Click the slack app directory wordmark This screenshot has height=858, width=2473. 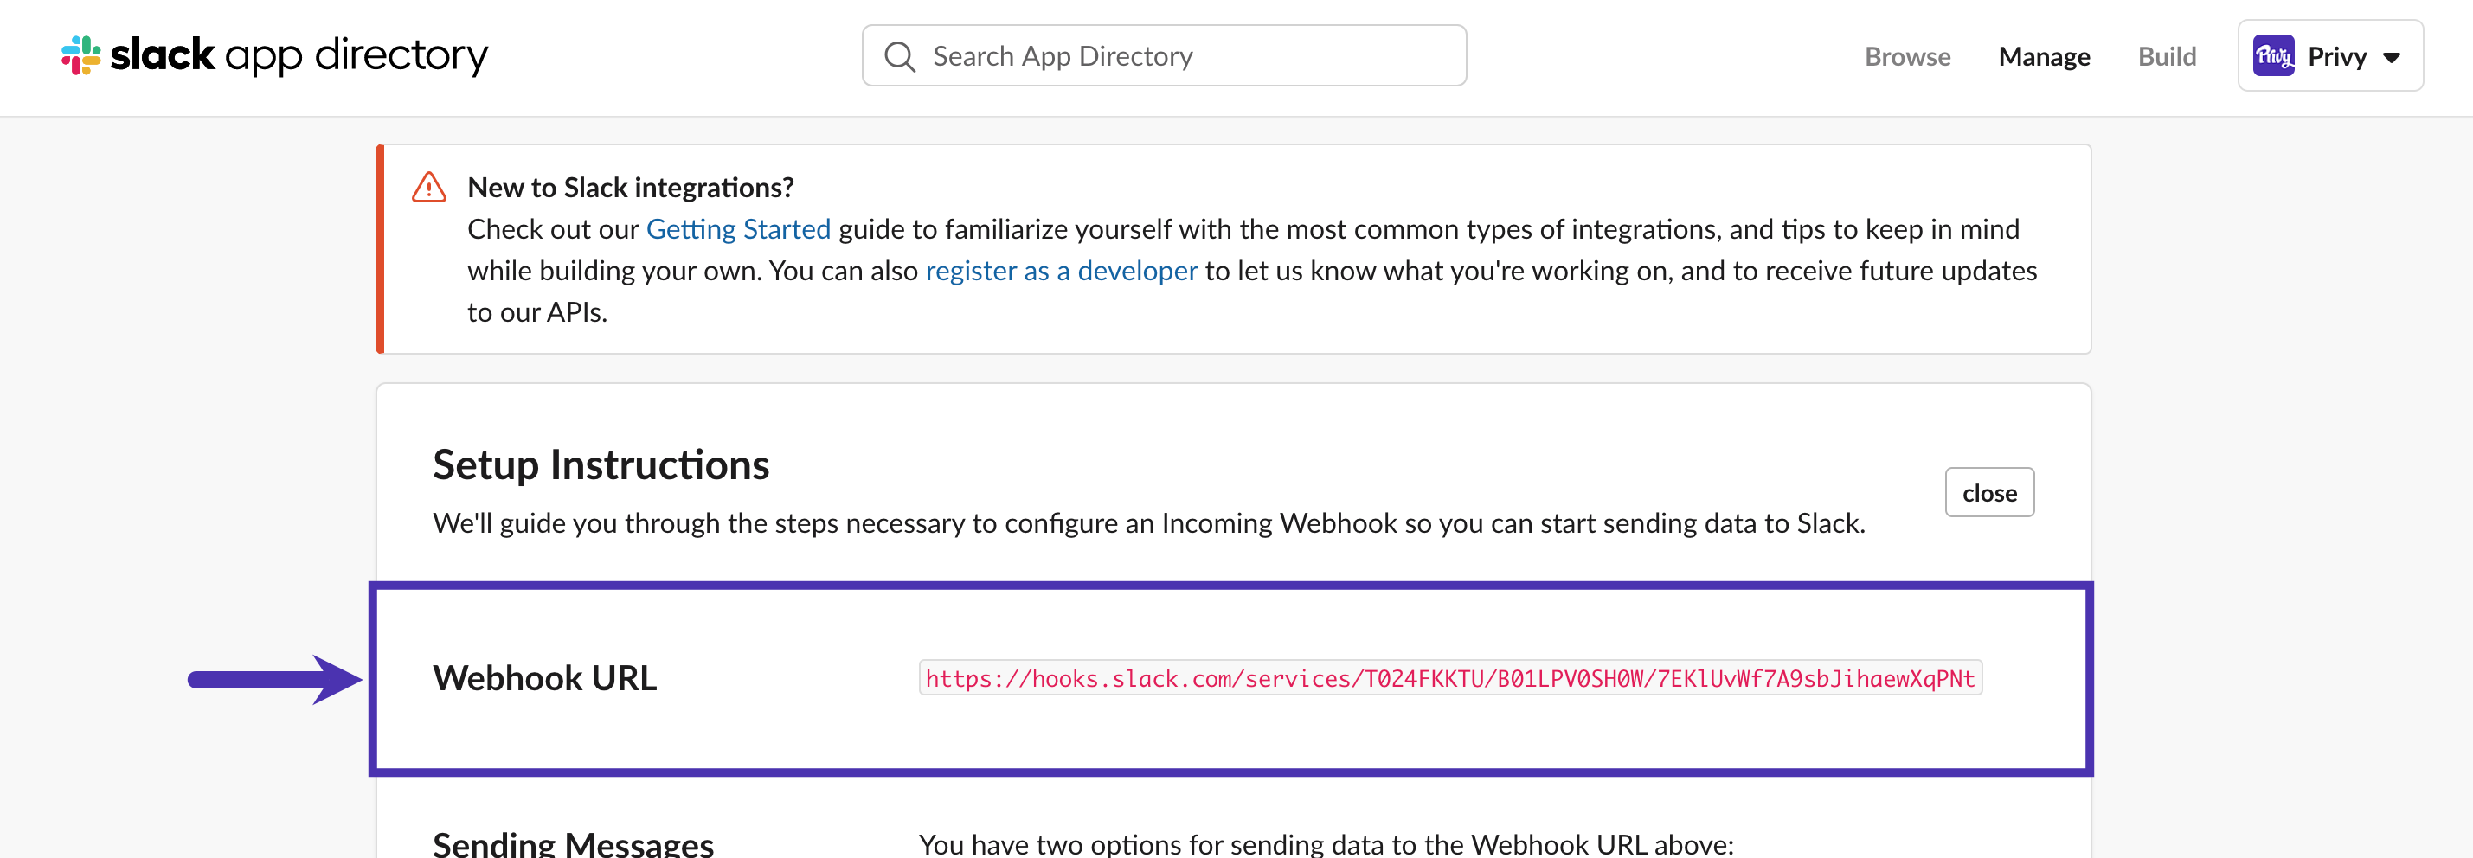pyautogui.click(x=299, y=55)
